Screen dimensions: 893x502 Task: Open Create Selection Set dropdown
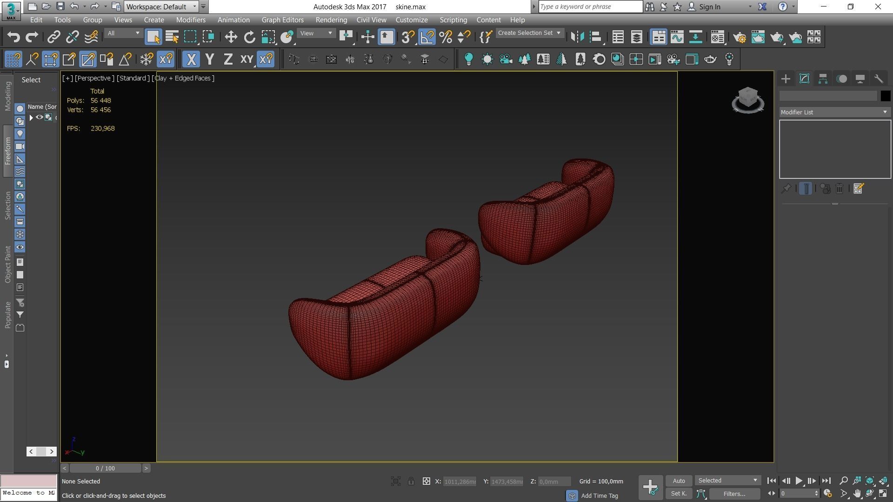point(529,33)
